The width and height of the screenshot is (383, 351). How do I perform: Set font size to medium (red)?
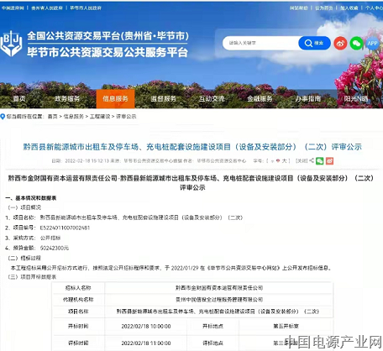pos(278,161)
